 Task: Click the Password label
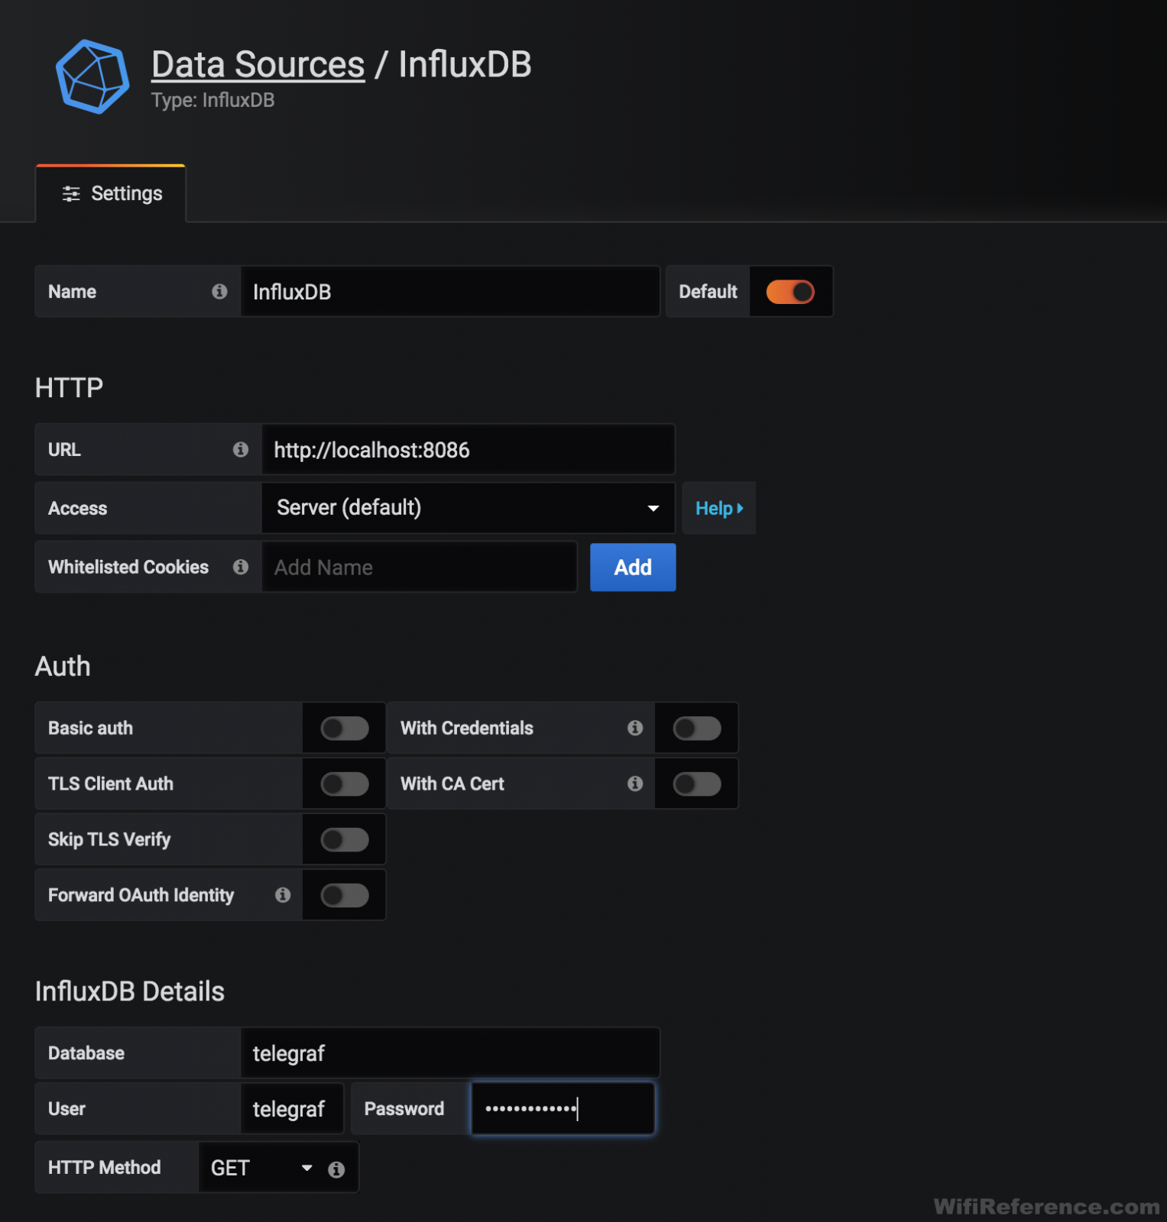pos(404,1109)
